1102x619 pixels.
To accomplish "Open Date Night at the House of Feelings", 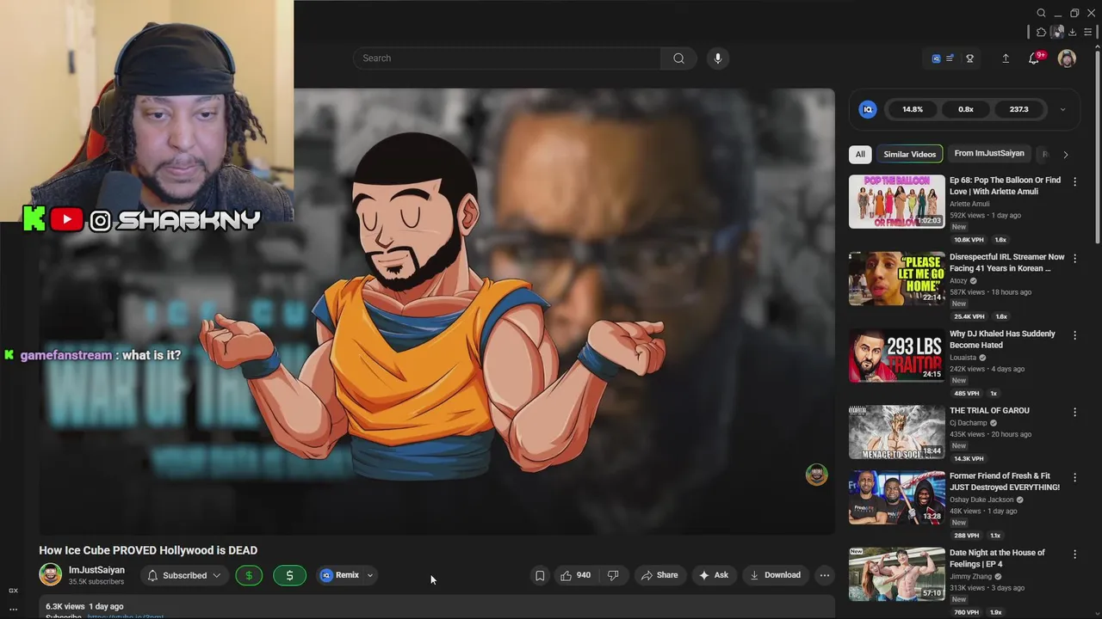I will click(x=997, y=558).
